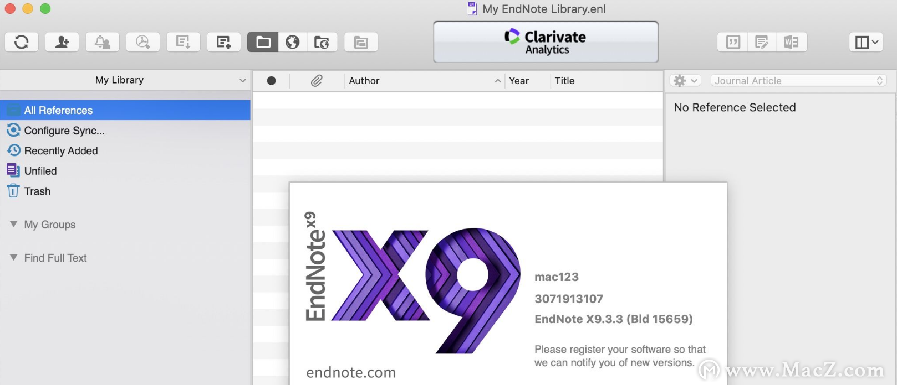Image resolution: width=897 pixels, height=385 pixels.
Task: Sort by the Title column header
Action: pyautogui.click(x=607, y=81)
